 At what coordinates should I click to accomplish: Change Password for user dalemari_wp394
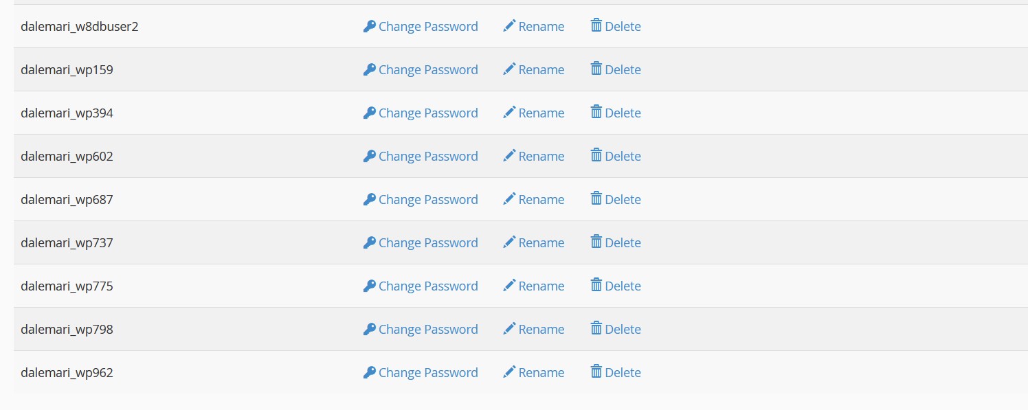tap(427, 113)
